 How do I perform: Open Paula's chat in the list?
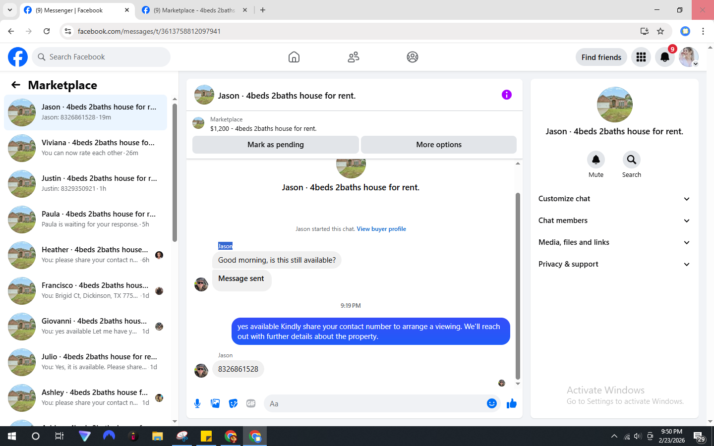coord(85,220)
